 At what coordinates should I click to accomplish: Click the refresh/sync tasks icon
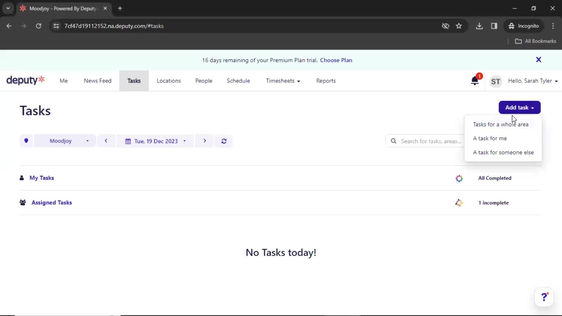224,141
